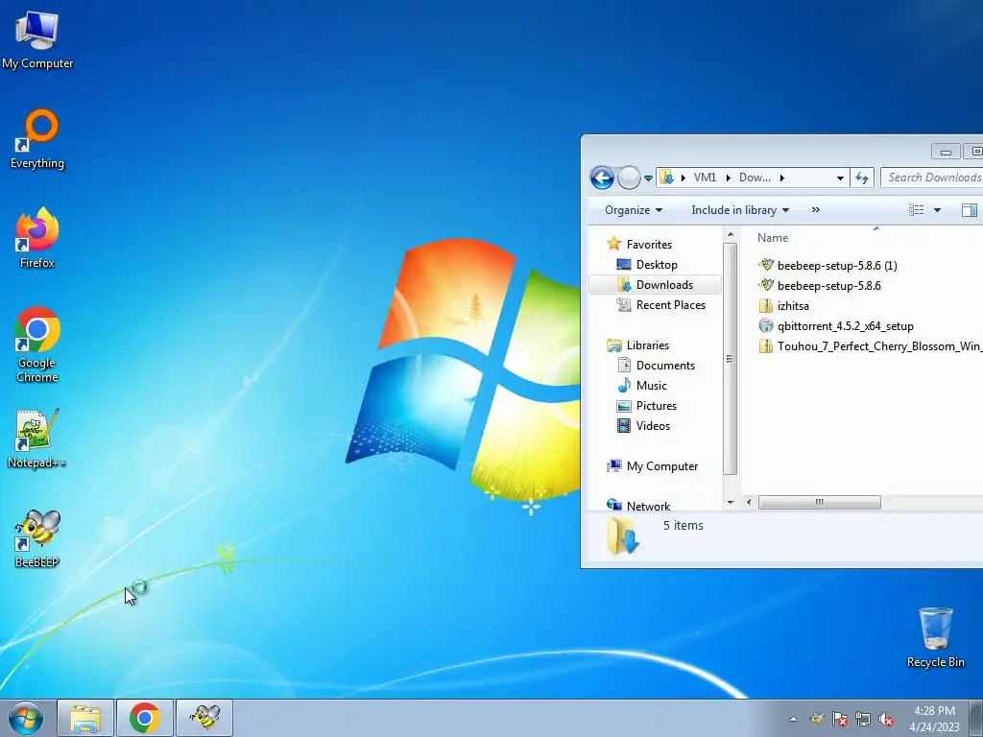The width and height of the screenshot is (983, 737).
Task: Click navigation pane scroll down arrow
Action: point(730,503)
